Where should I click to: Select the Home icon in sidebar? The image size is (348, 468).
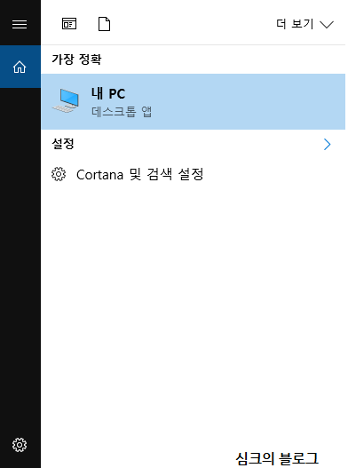pos(20,67)
